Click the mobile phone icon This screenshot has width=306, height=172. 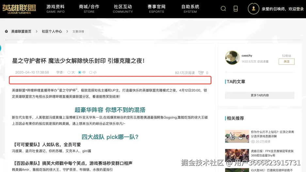235,9
